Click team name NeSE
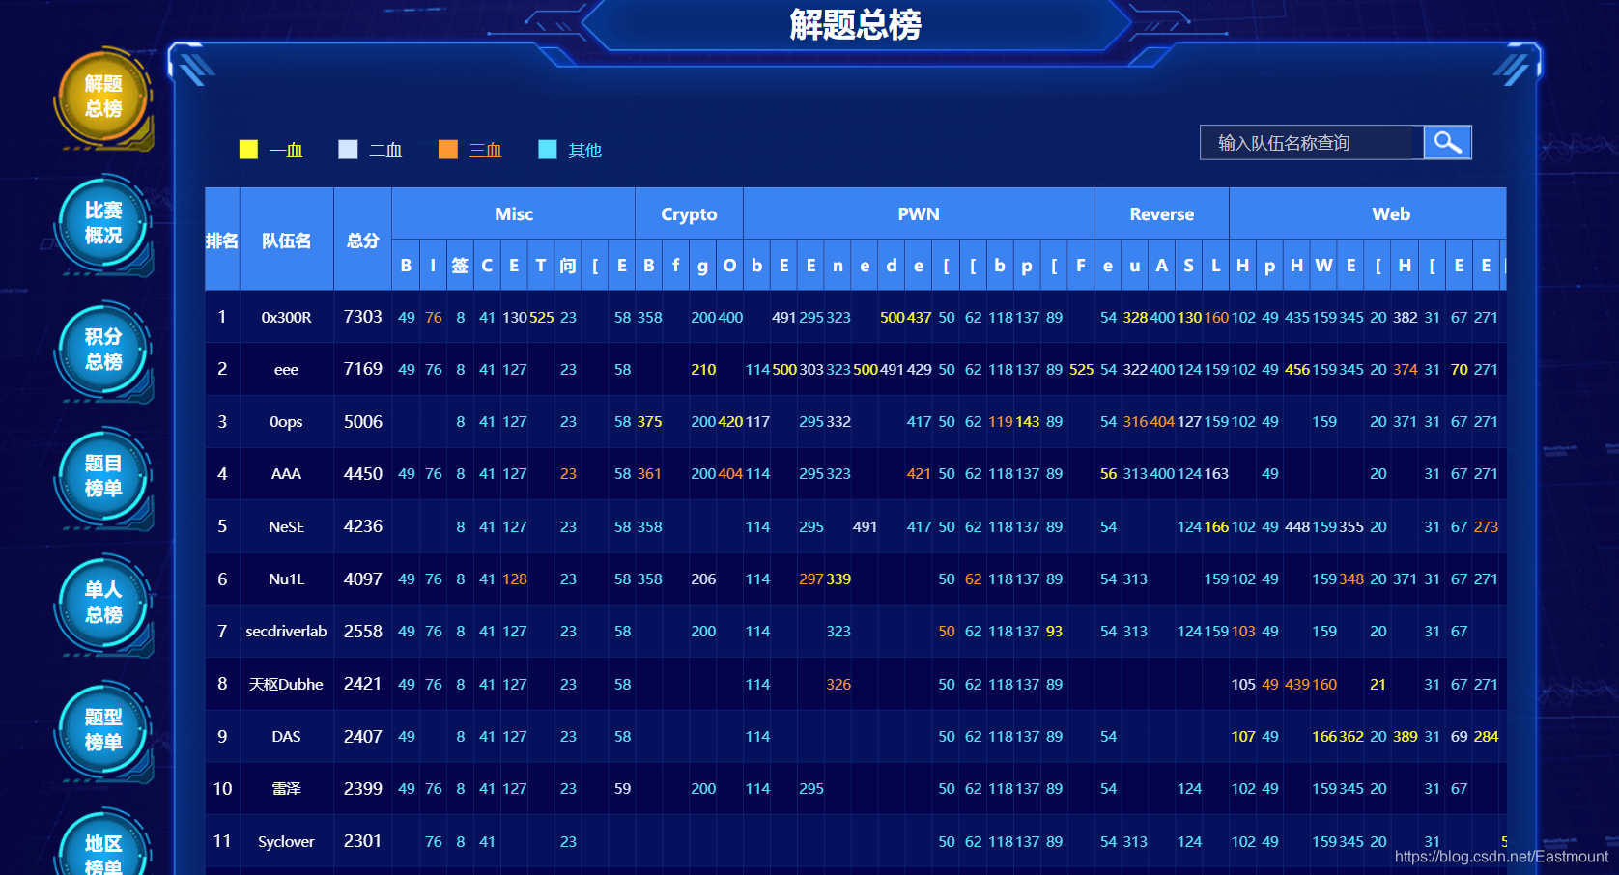Screen dimensions: 1619x875 (287, 527)
